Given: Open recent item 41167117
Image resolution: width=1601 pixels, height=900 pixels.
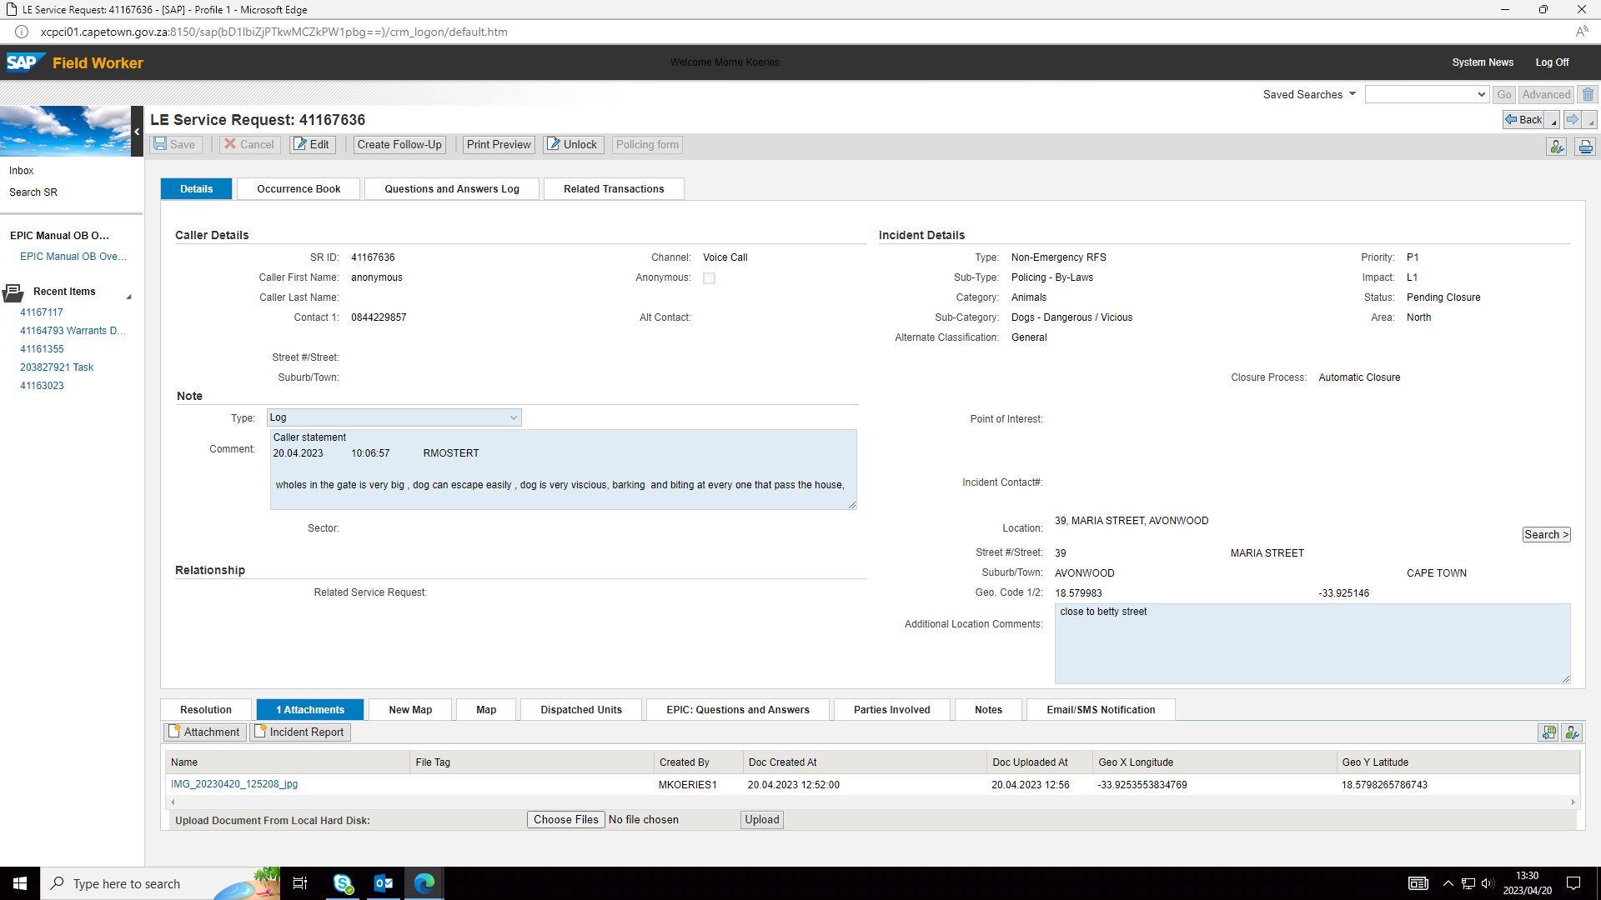Looking at the screenshot, I should pos(42,312).
